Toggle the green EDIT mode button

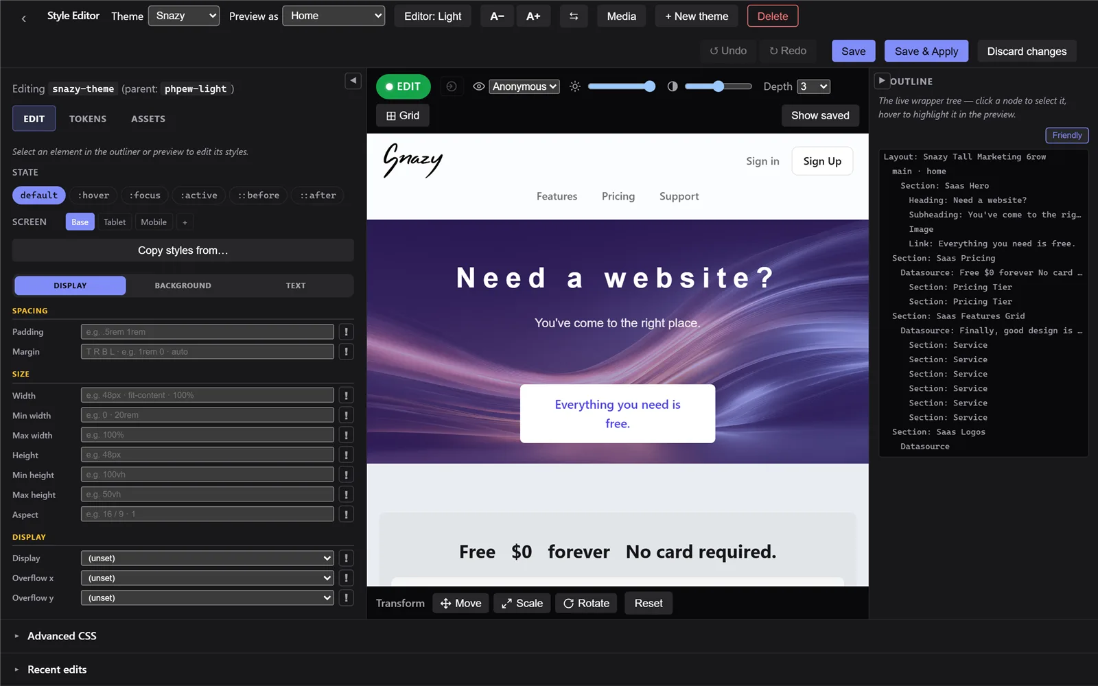(404, 86)
